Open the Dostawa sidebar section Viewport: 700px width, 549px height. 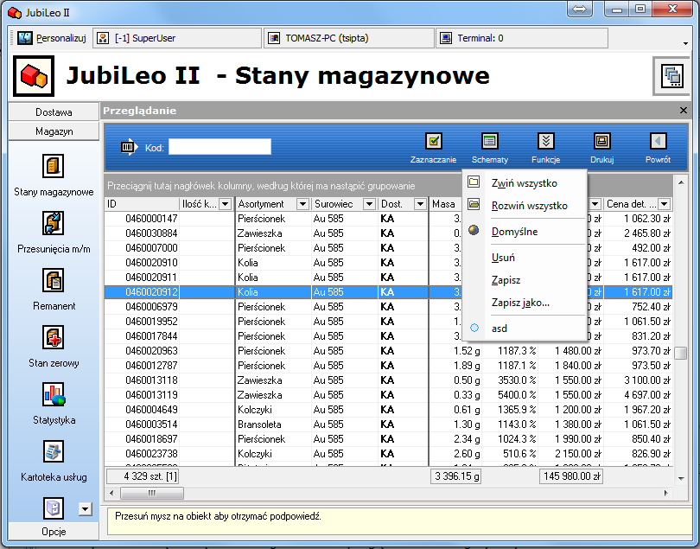tap(54, 112)
